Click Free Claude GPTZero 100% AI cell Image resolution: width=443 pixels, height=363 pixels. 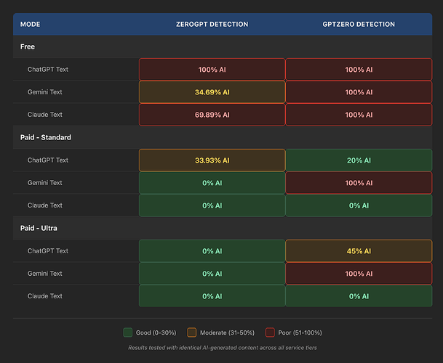(359, 115)
